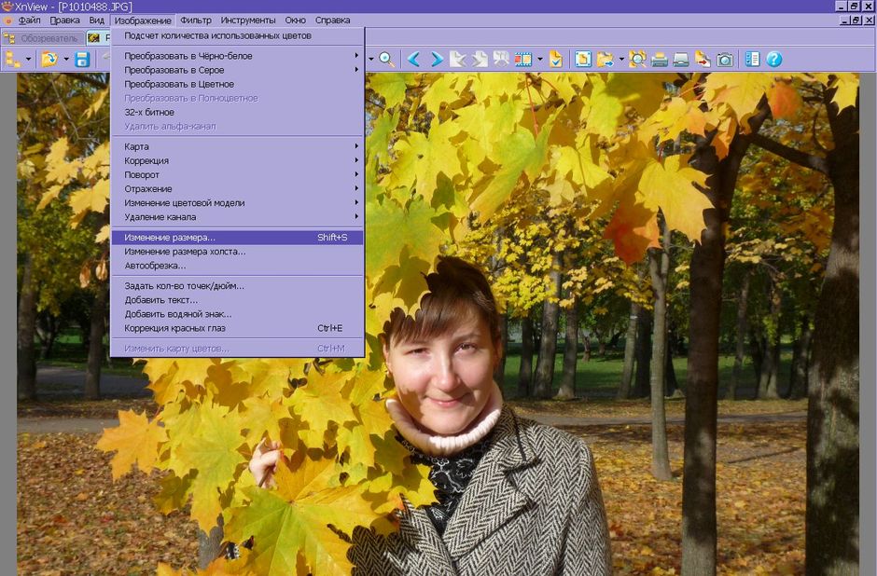Go to previous image with left arrow
The width and height of the screenshot is (877, 576).
(413, 60)
